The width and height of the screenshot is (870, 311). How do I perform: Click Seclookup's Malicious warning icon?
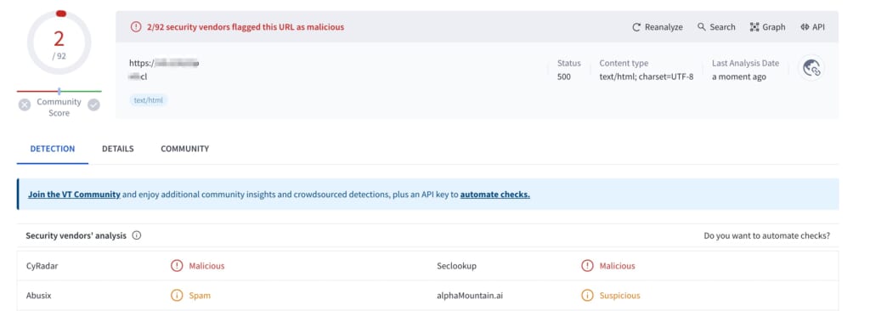(x=587, y=266)
